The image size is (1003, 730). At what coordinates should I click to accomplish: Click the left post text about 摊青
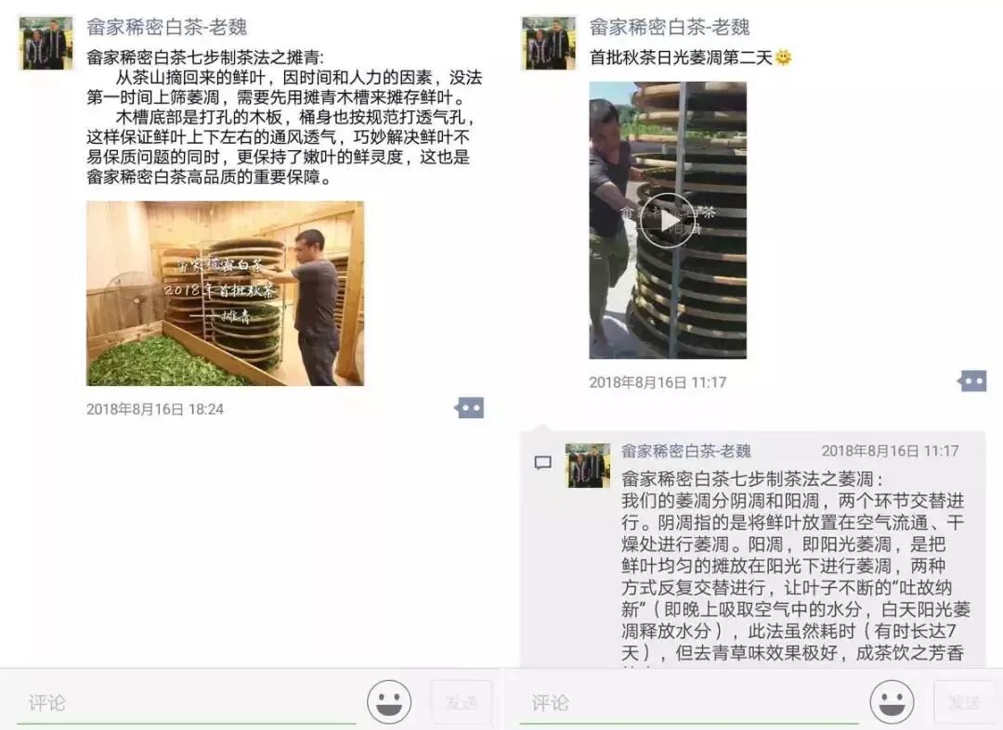pyautogui.click(x=285, y=117)
